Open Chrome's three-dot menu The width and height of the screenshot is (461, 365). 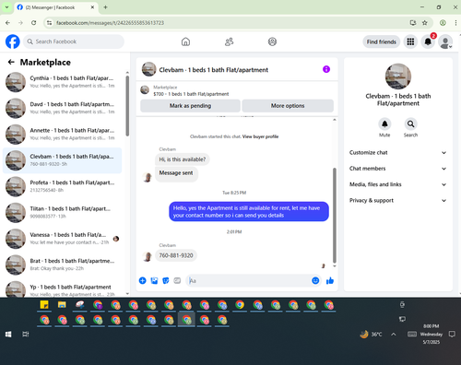click(x=455, y=23)
